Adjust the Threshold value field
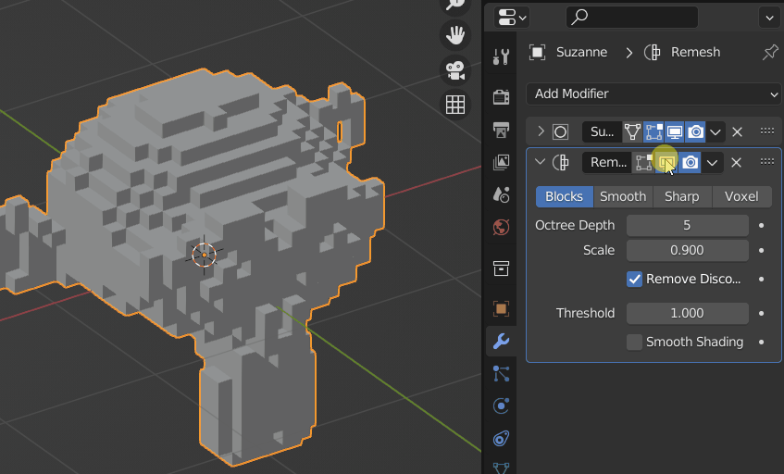 (688, 314)
